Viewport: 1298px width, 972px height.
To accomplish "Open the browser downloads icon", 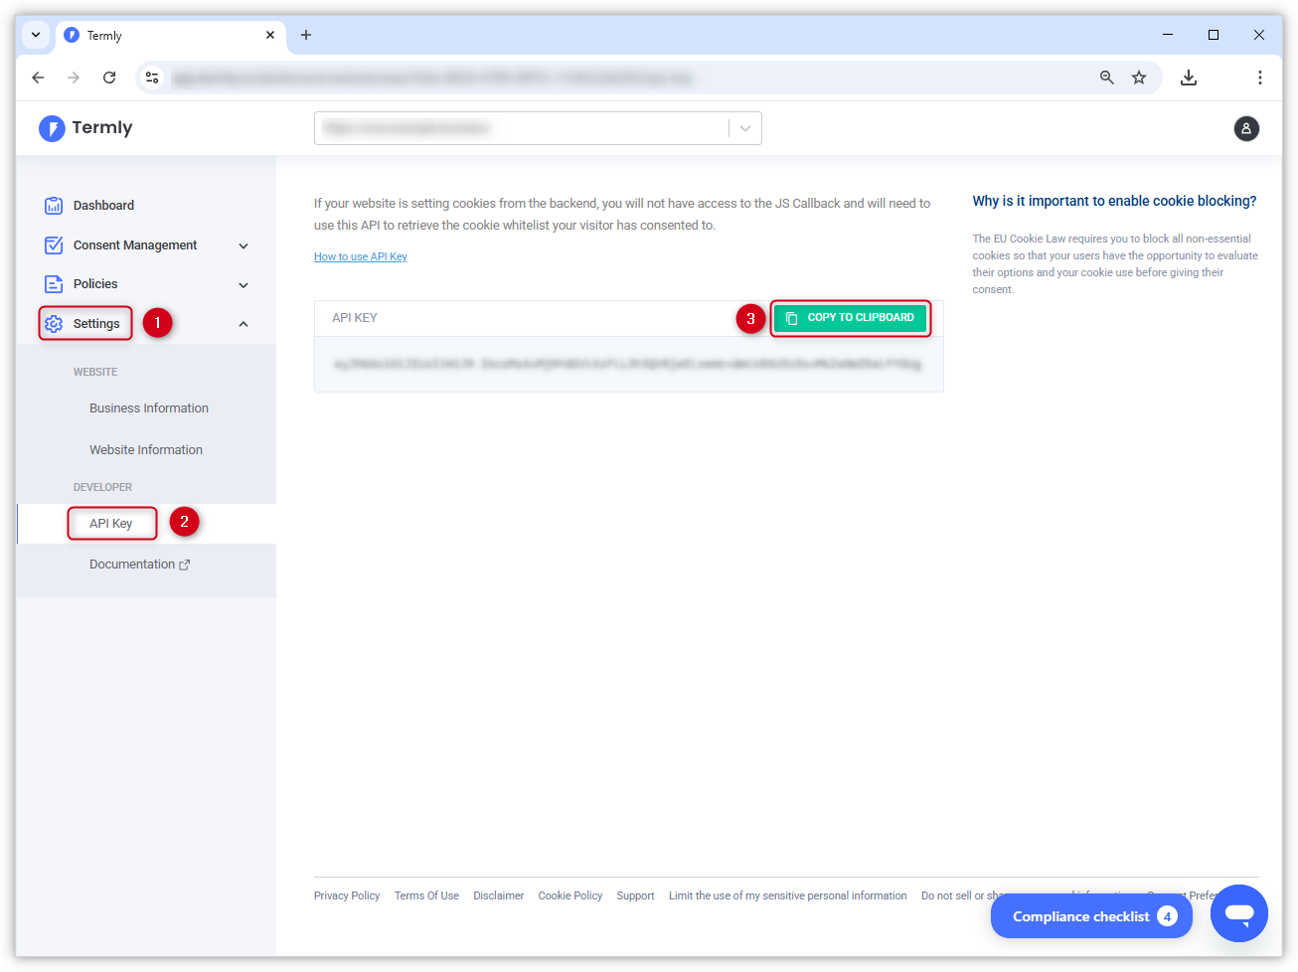I will 1188,77.
